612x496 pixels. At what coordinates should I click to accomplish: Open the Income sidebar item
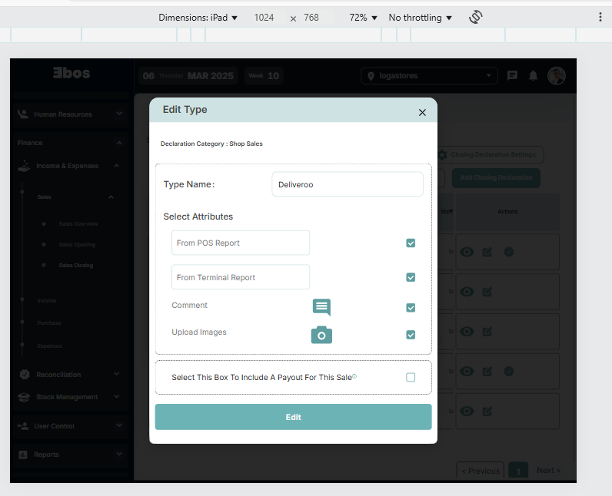pos(46,301)
